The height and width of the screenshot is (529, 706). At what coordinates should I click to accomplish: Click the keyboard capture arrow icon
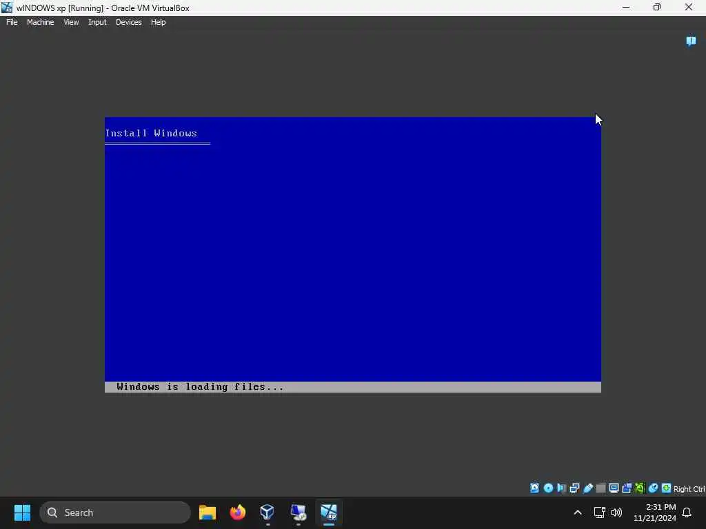(667, 488)
